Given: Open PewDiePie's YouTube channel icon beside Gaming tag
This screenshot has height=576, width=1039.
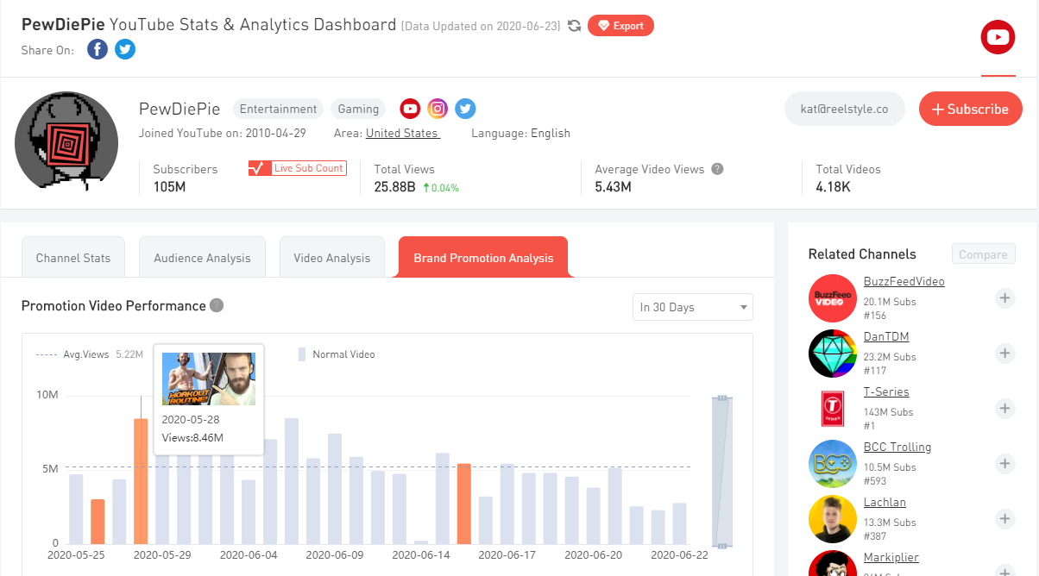Looking at the screenshot, I should (x=410, y=109).
